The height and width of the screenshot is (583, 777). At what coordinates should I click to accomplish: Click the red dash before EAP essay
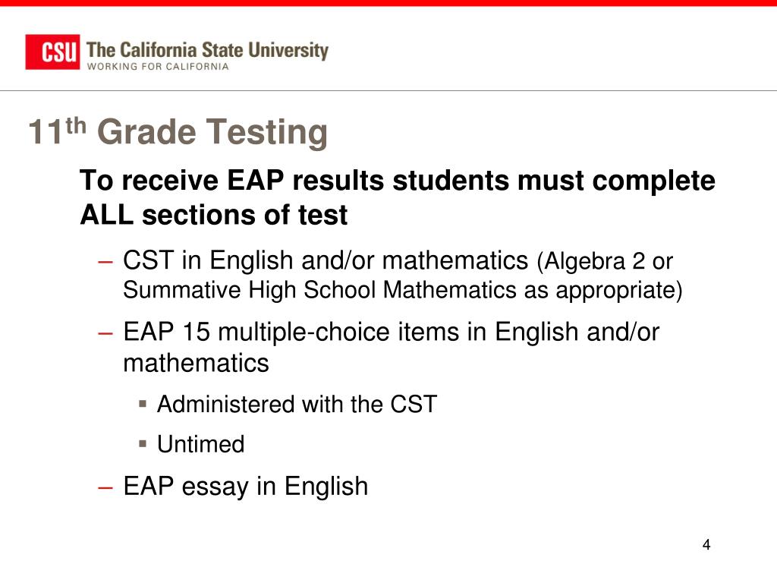pos(105,488)
